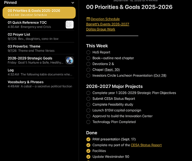192x161 pixels.
Task: Collapse the Pinned section chevron
Action: click(73, 3)
